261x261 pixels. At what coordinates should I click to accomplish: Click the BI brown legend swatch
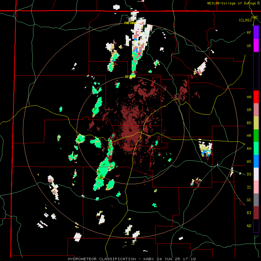[256, 213]
